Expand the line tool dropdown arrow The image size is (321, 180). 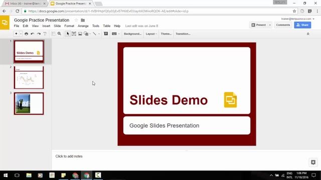coord(99,34)
